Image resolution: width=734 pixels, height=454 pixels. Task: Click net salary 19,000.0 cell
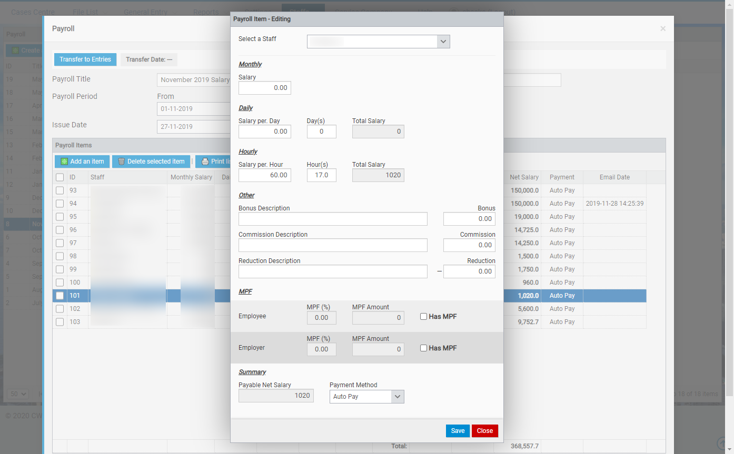coord(527,217)
